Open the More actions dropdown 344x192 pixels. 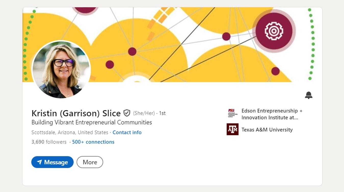pyautogui.click(x=90, y=162)
